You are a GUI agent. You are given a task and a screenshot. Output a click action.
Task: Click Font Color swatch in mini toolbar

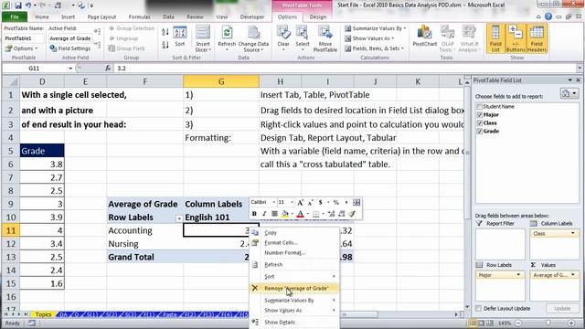point(300,214)
